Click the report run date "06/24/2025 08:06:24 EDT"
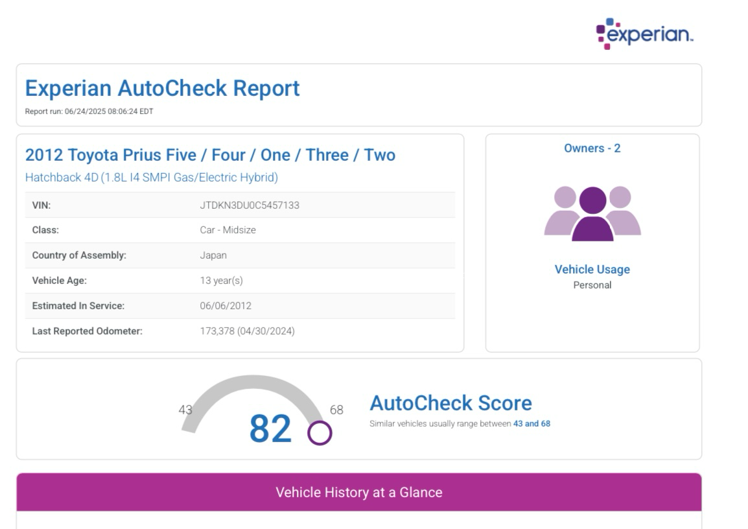Image resolution: width=748 pixels, height=529 pixels. pos(109,111)
